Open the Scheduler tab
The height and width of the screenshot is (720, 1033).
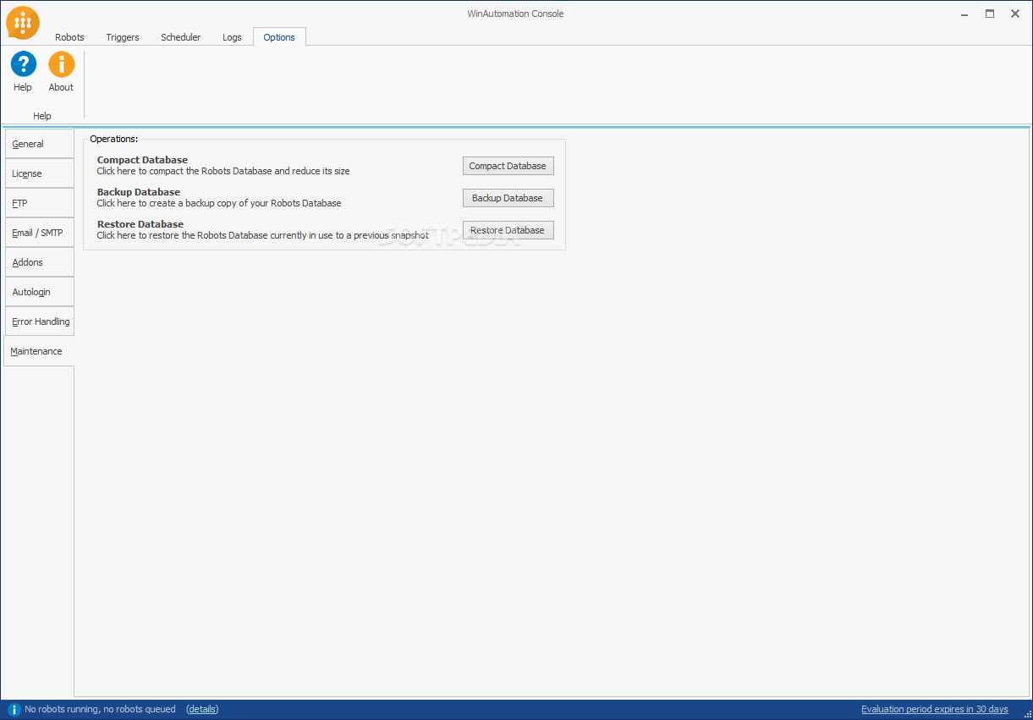click(181, 37)
